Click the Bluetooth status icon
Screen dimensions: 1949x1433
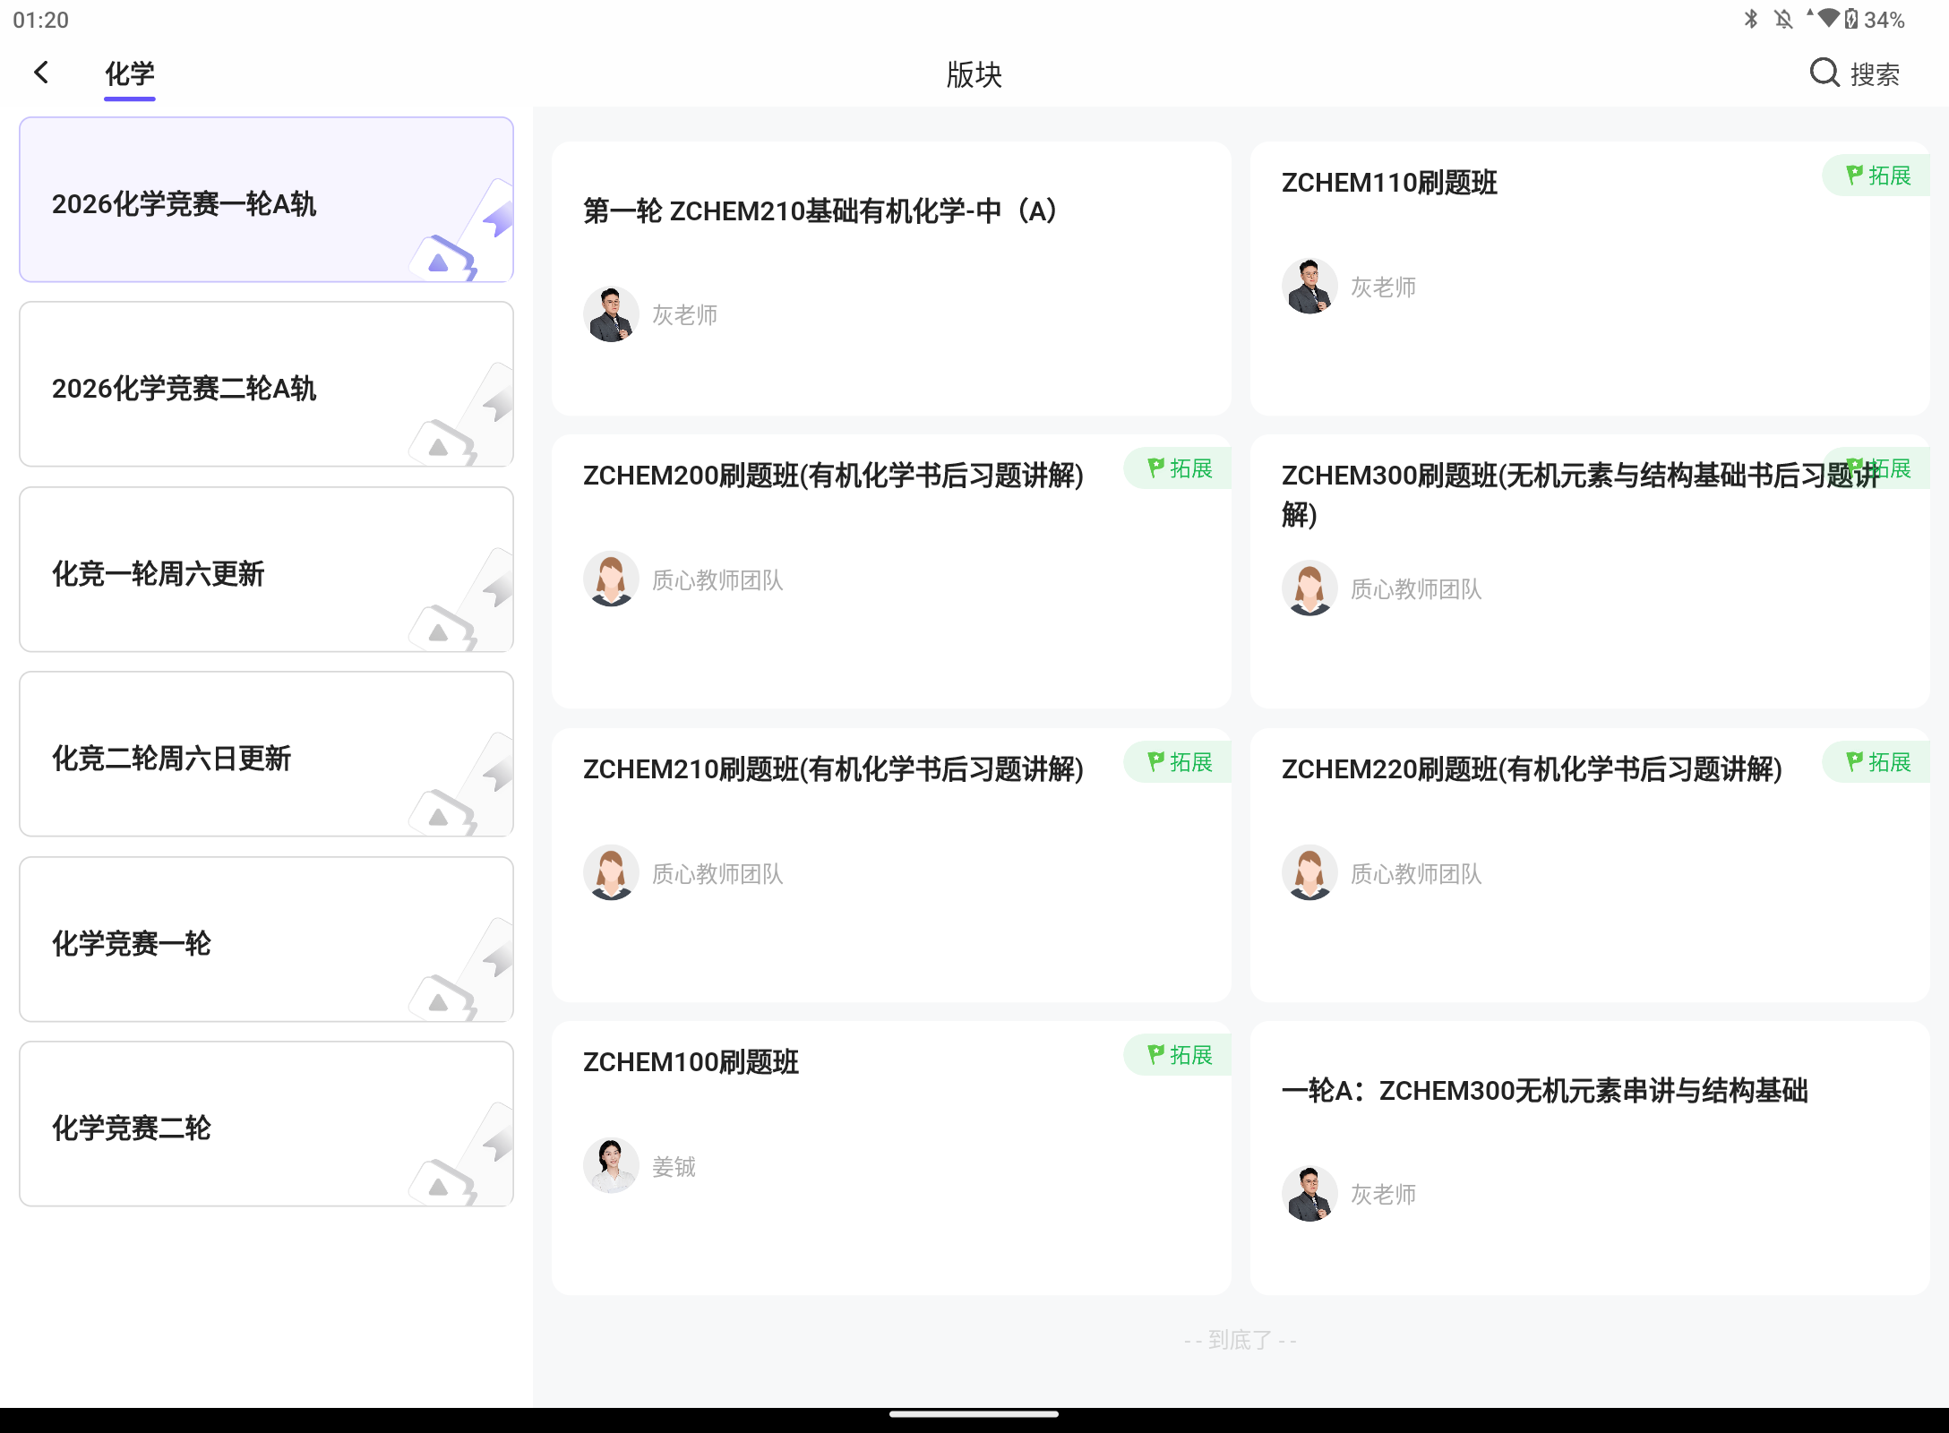coord(1751,19)
